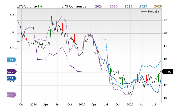Image resolution: width=178 pixels, height=106 pixels.
Task: Select the 2026 consensus legend entry
Action: 125,6
